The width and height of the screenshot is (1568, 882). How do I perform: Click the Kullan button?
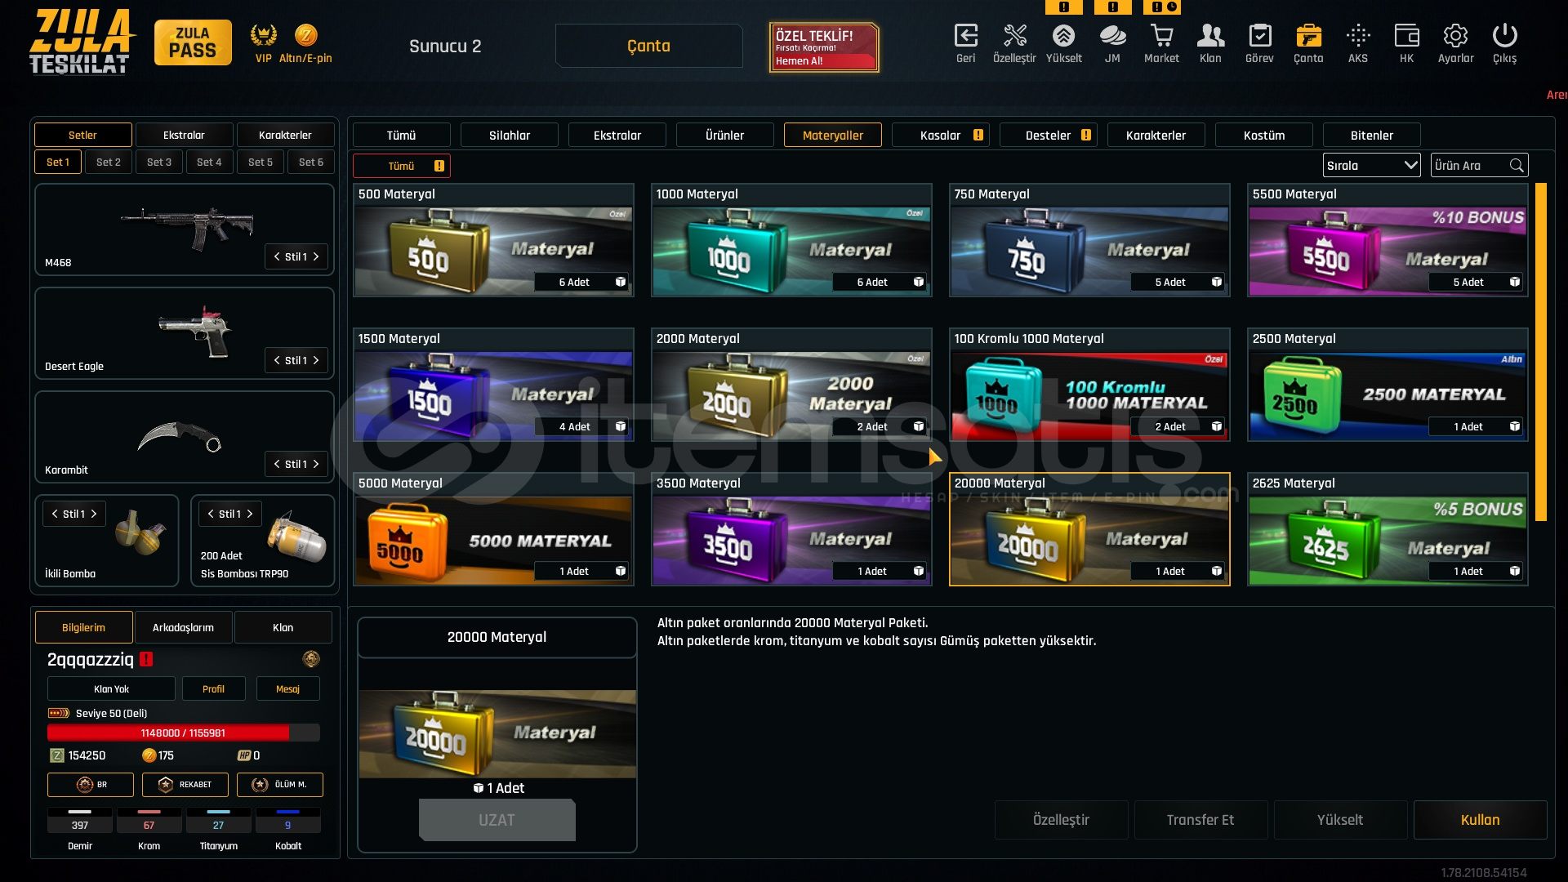[1480, 820]
